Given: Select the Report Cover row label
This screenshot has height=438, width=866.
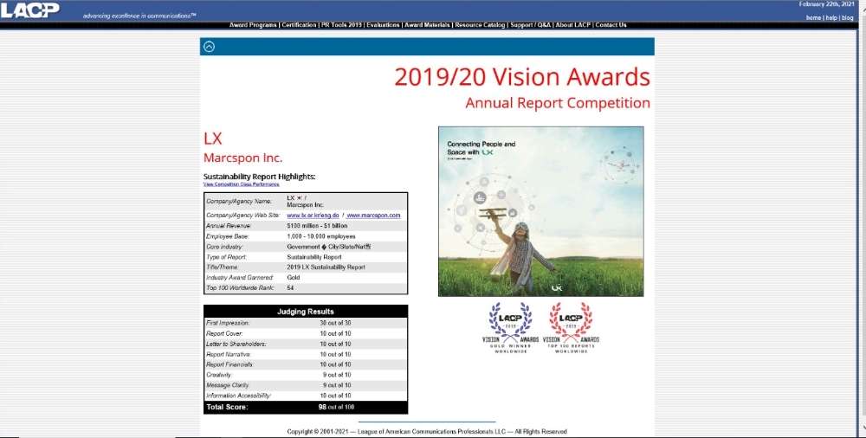Looking at the screenshot, I should pos(224,333).
